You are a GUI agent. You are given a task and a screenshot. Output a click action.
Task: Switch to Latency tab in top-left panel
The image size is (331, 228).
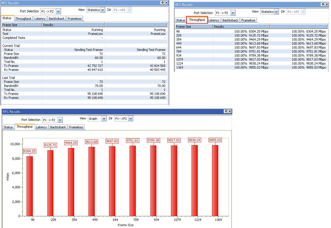40,19
